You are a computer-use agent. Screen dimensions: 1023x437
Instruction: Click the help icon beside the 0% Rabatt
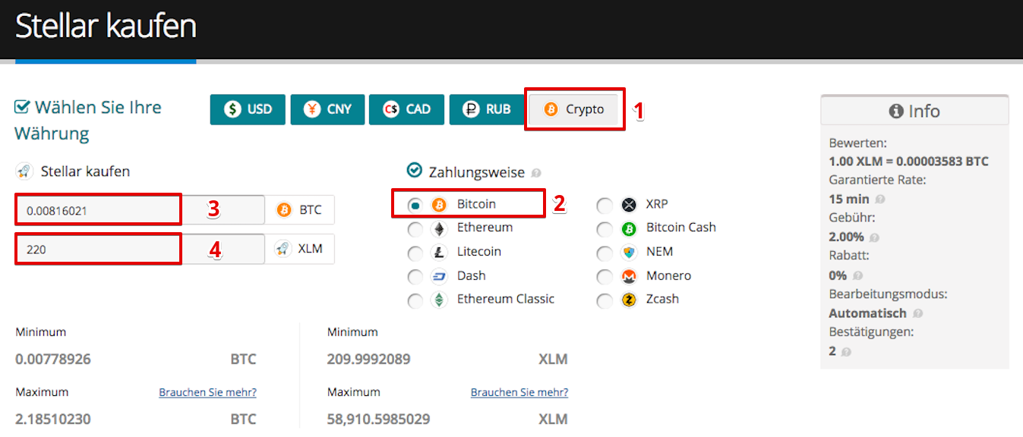pyautogui.click(x=857, y=275)
